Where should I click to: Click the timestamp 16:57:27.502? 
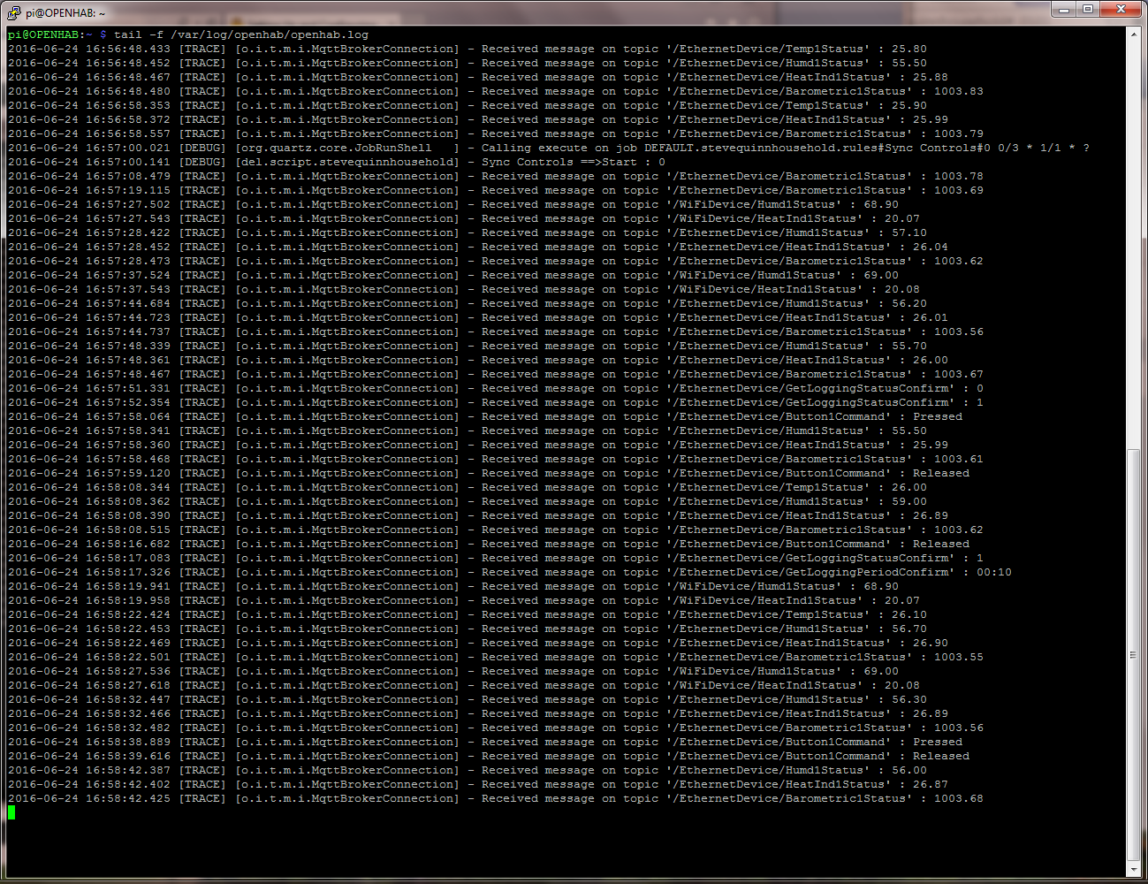[x=128, y=204]
